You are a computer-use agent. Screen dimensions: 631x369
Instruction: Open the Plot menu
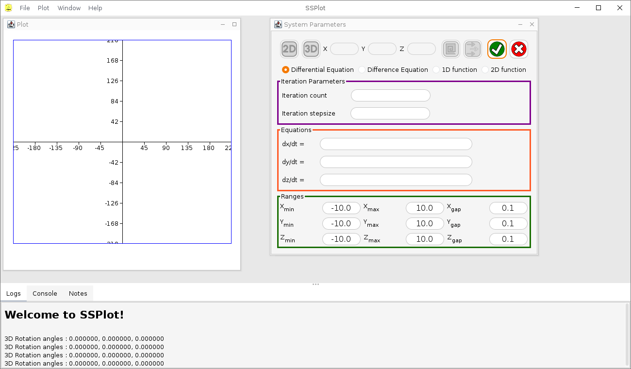pyautogui.click(x=44, y=8)
